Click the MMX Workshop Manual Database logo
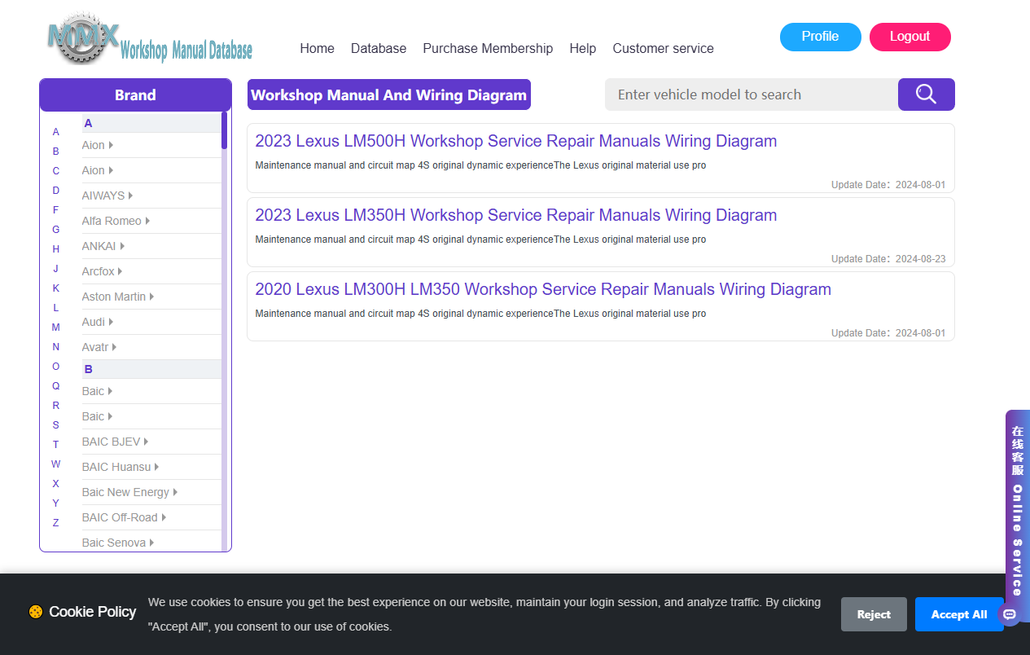The height and width of the screenshot is (655, 1030). tap(150, 39)
